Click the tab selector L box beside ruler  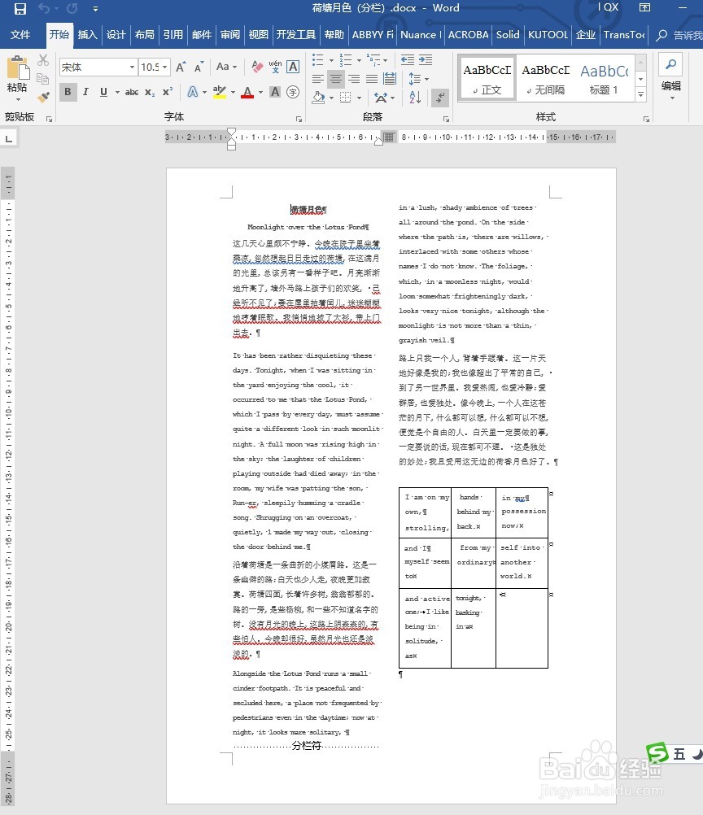9,138
